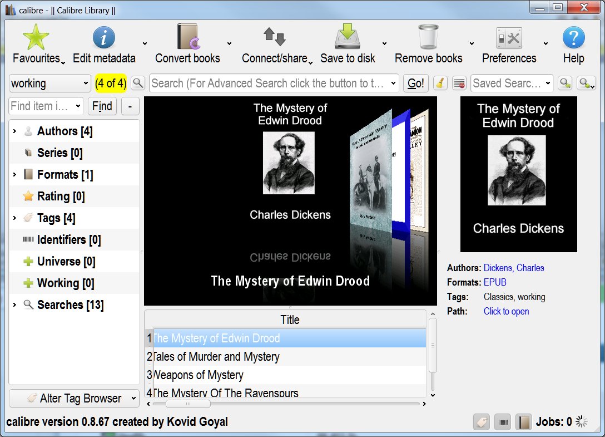The height and width of the screenshot is (437, 605).
Task: Click the book list scroll down arrow
Action: [433, 395]
